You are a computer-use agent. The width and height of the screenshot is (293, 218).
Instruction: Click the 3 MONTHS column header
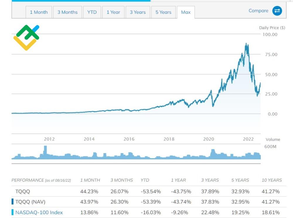[122, 180]
